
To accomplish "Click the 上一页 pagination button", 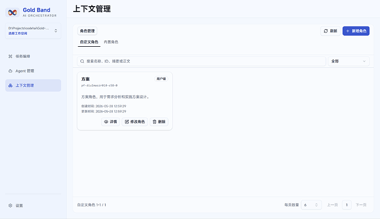I will click(x=332, y=205).
